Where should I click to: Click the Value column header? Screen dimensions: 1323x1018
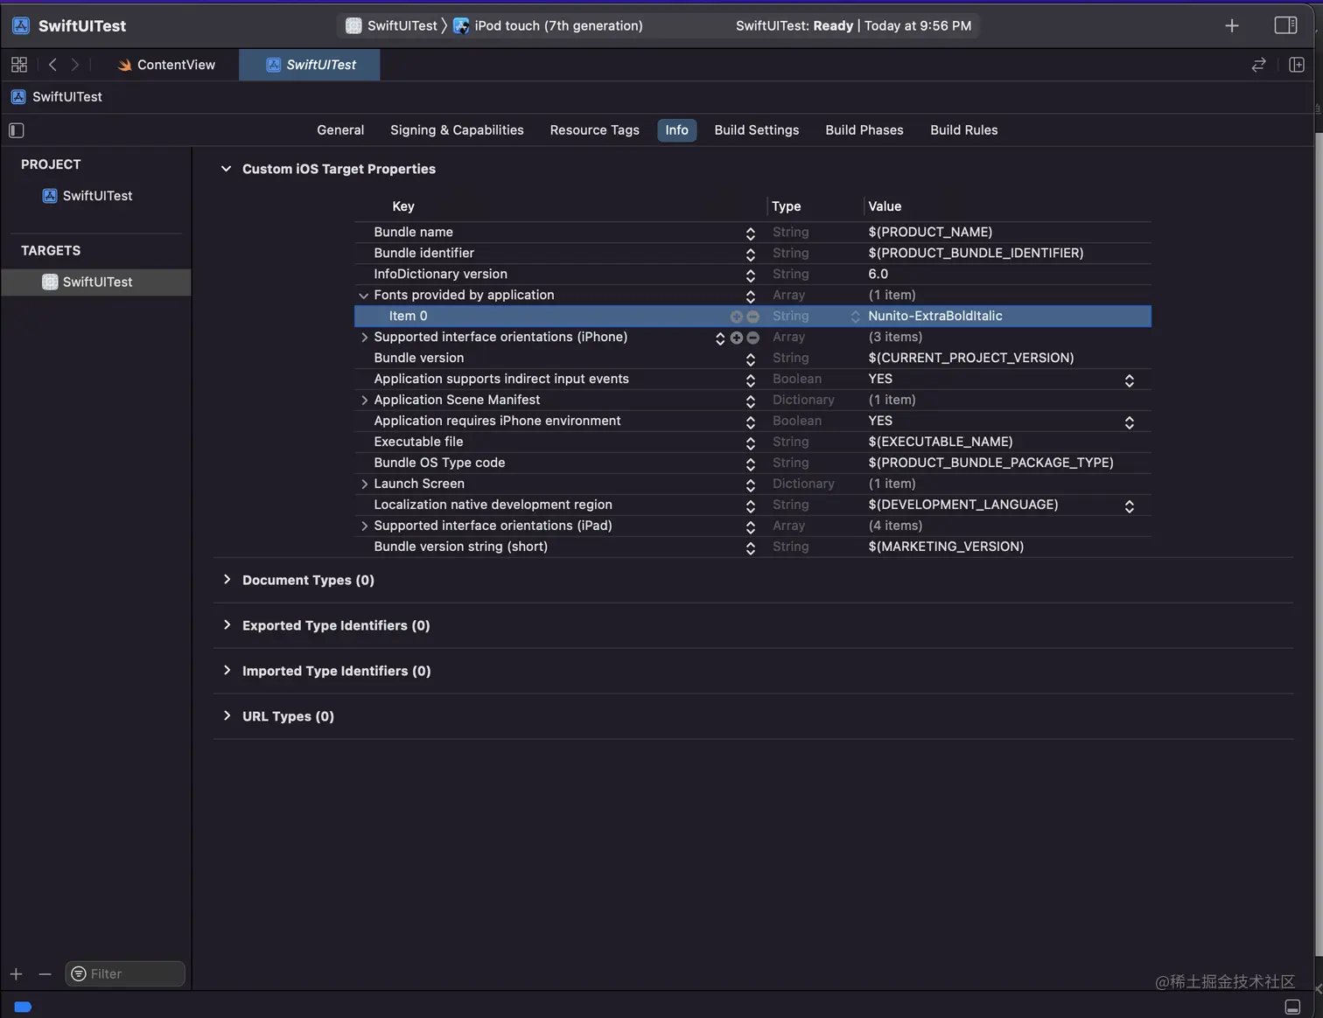885,206
